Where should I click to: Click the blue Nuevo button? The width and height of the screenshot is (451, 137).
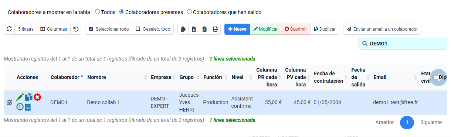[237, 29]
